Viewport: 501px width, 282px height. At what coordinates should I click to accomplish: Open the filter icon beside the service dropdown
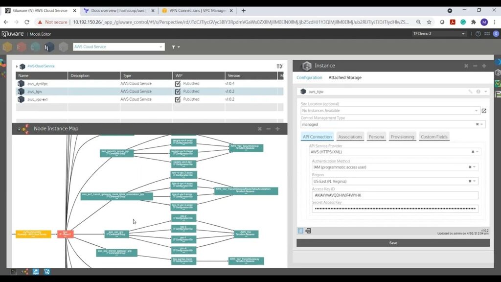173,47
